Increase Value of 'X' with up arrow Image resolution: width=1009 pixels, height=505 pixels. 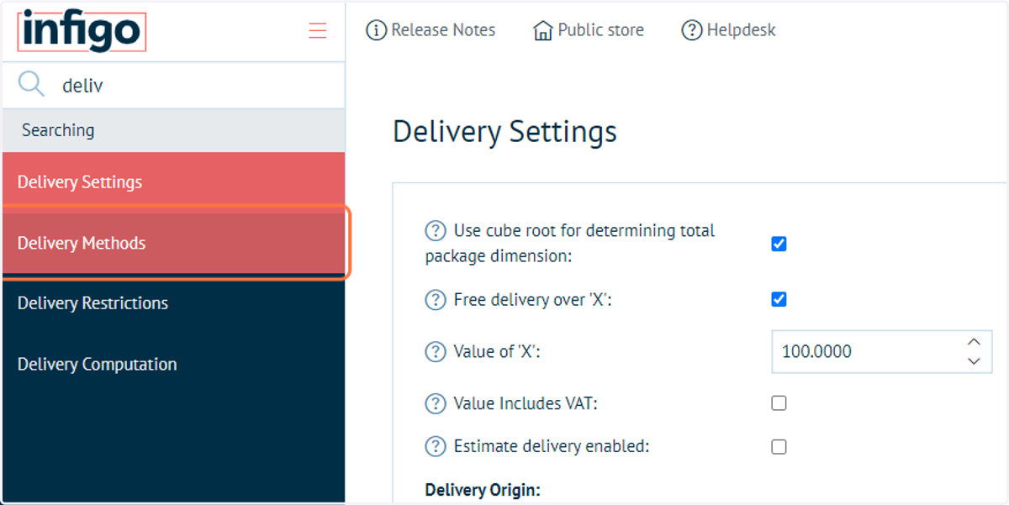pyautogui.click(x=974, y=342)
